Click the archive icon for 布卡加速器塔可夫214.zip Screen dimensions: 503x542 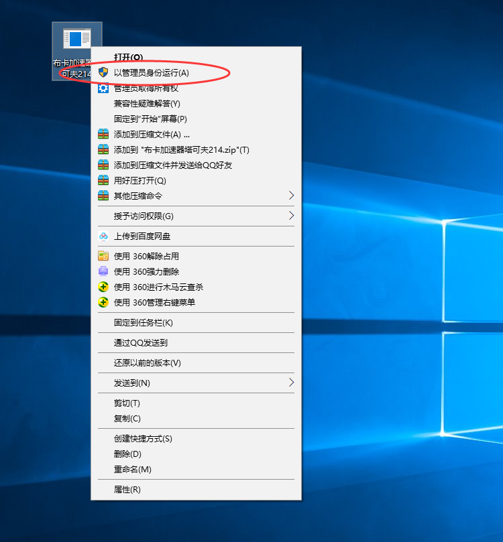coord(103,149)
